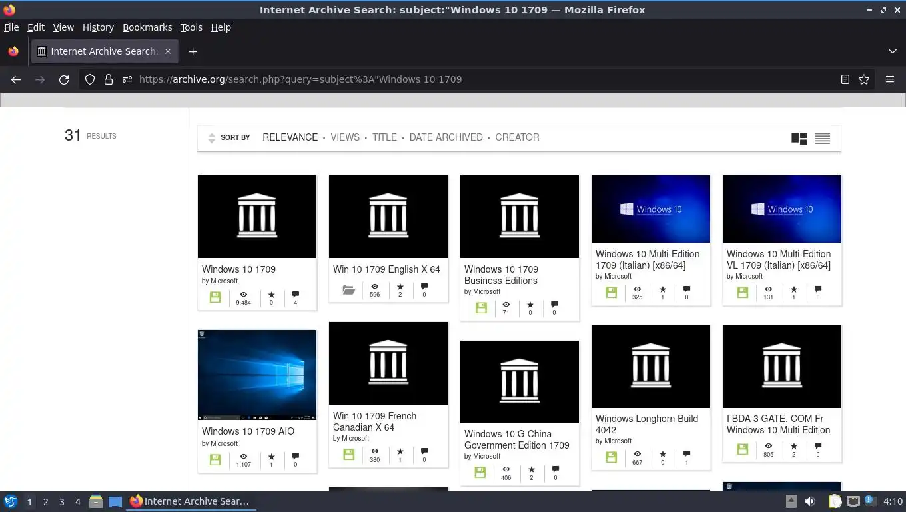The image size is (906, 512).
Task: Click software icon on I BDA 3 GATE card
Action: pyautogui.click(x=743, y=449)
